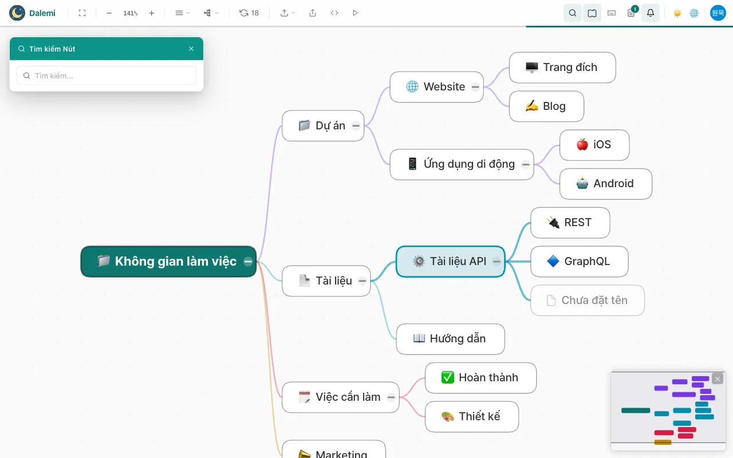Screen dimensions: 733x458
Task: Select the GraphQL node
Action: [x=580, y=262]
